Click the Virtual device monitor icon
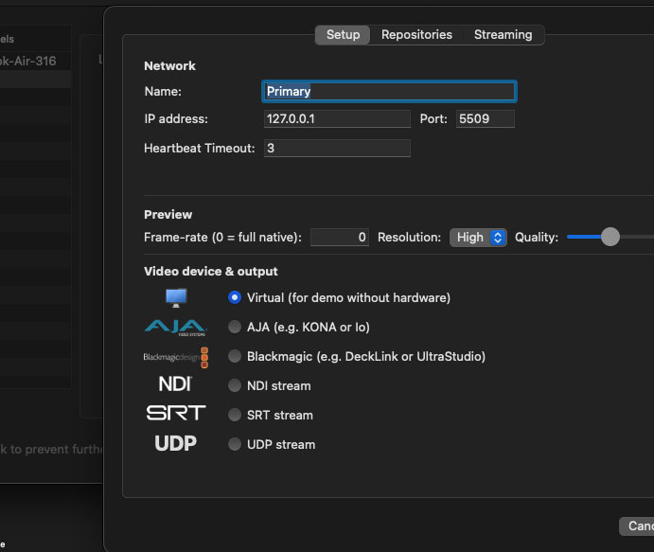 [x=176, y=297]
